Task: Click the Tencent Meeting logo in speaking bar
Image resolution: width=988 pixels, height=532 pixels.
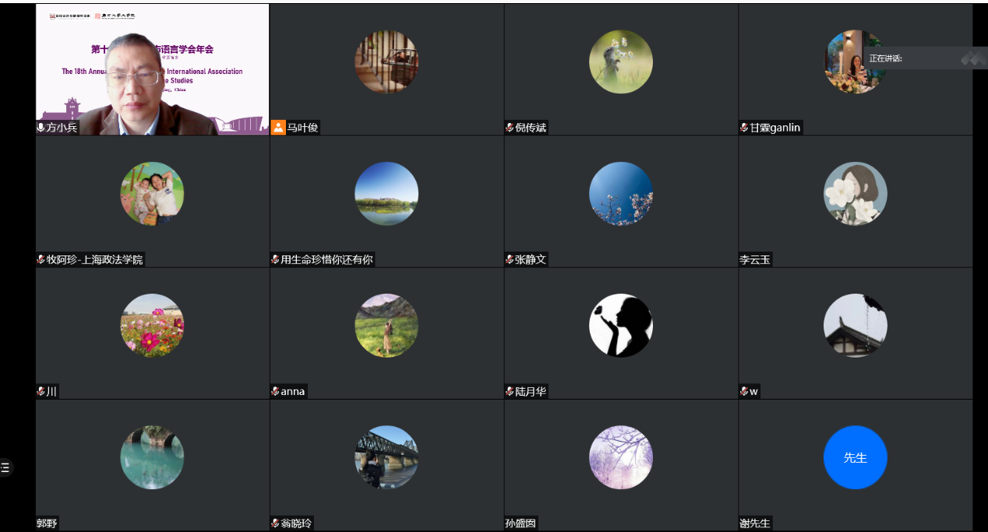Action: 973,58
